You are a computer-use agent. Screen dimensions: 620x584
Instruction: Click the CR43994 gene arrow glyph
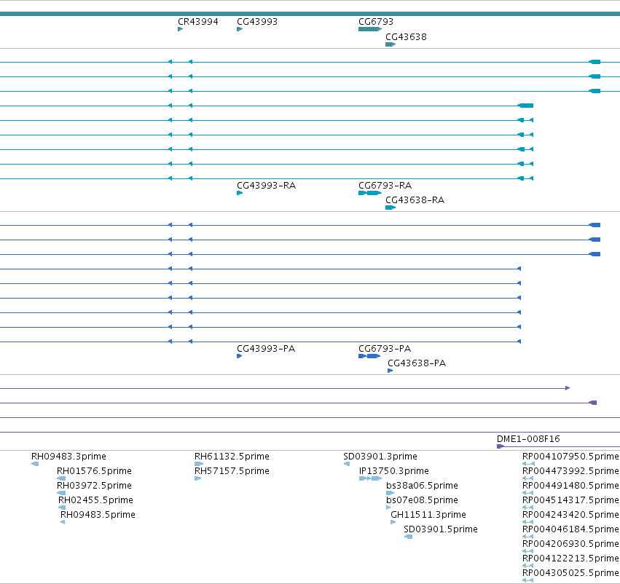[180, 29]
